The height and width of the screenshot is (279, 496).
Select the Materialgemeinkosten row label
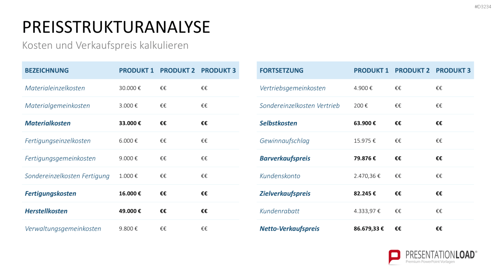coord(57,106)
